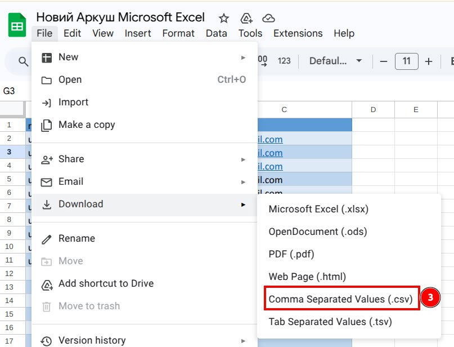Expand the Share submenu arrow
Image resolution: width=454 pixels, height=347 pixels.
(243, 159)
